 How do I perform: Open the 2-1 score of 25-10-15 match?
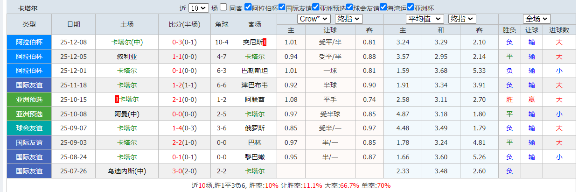point(177,100)
